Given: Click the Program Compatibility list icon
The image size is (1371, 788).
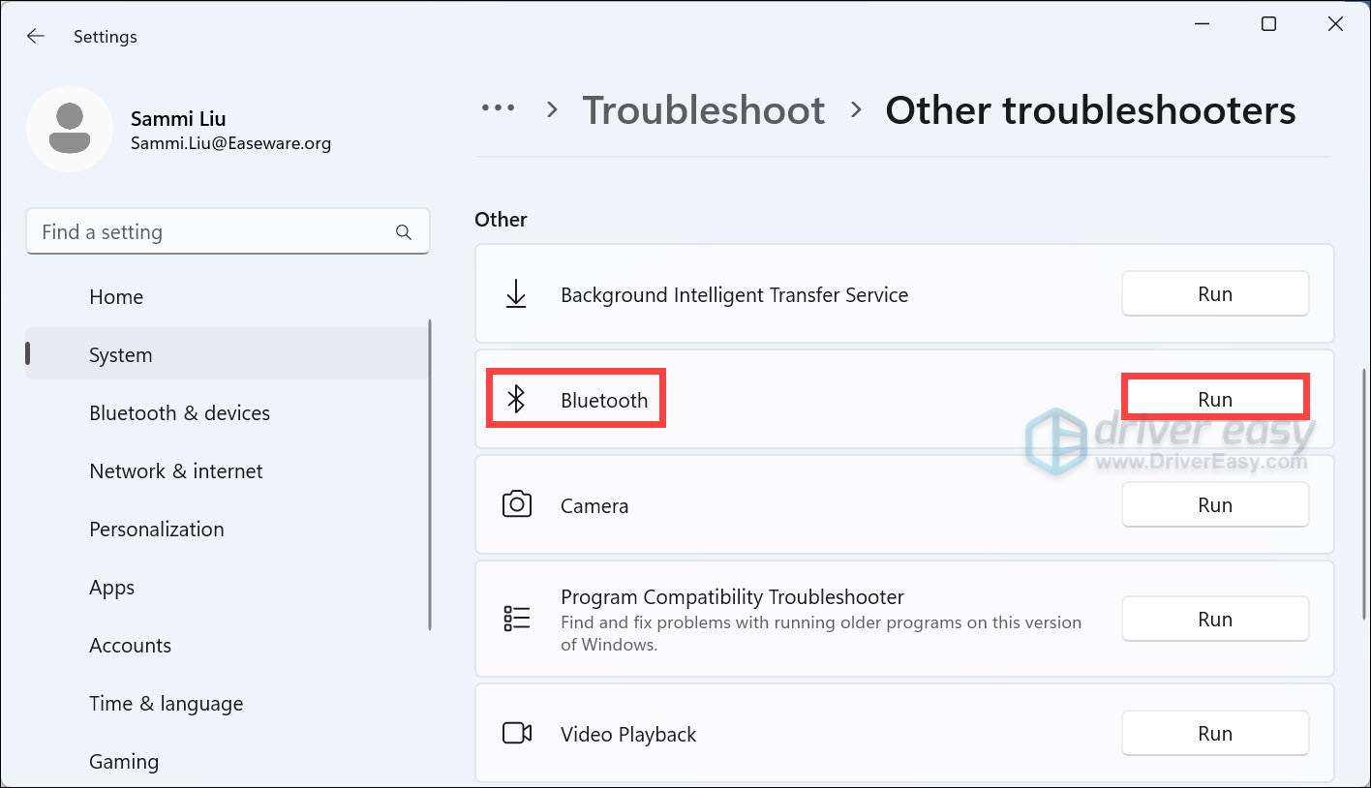Looking at the screenshot, I should [x=517, y=619].
